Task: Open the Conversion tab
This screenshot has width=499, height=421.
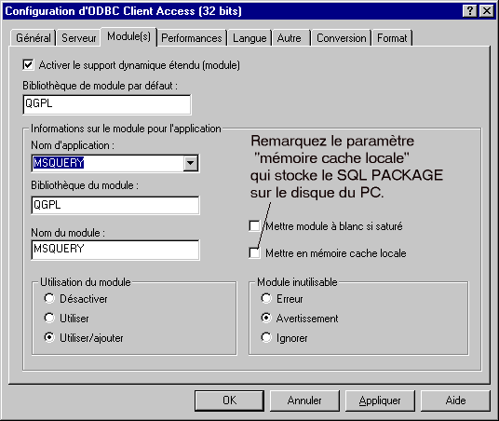Action: pyautogui.click(x=341, y=38)
